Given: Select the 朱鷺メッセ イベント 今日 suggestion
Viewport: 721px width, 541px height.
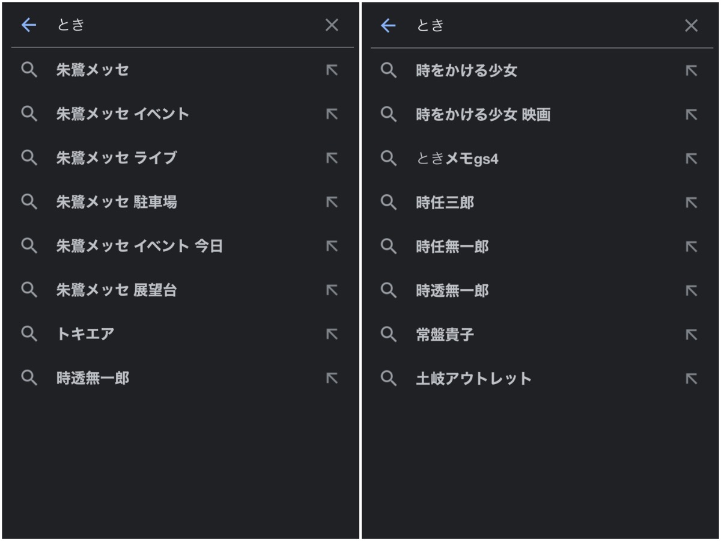Looking at the screenshot, I should 139,246.
